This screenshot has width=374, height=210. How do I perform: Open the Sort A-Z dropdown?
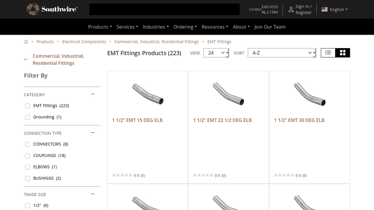click(281, 53)
